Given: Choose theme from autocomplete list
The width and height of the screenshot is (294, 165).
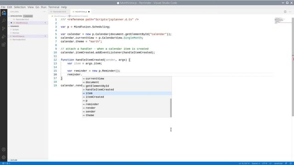Looking at the screenshot, I should (127, 115).
